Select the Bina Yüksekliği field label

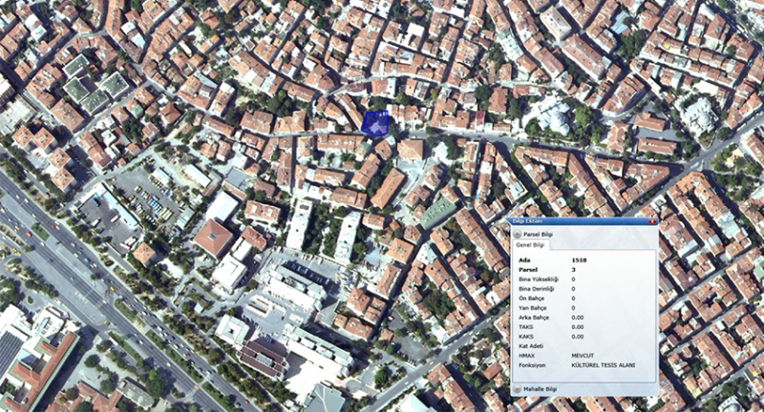[x=538, y=278]
